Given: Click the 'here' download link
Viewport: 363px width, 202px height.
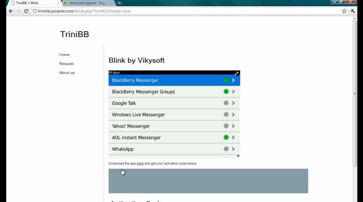Looking at the screenshot, I should coord(140,163).
